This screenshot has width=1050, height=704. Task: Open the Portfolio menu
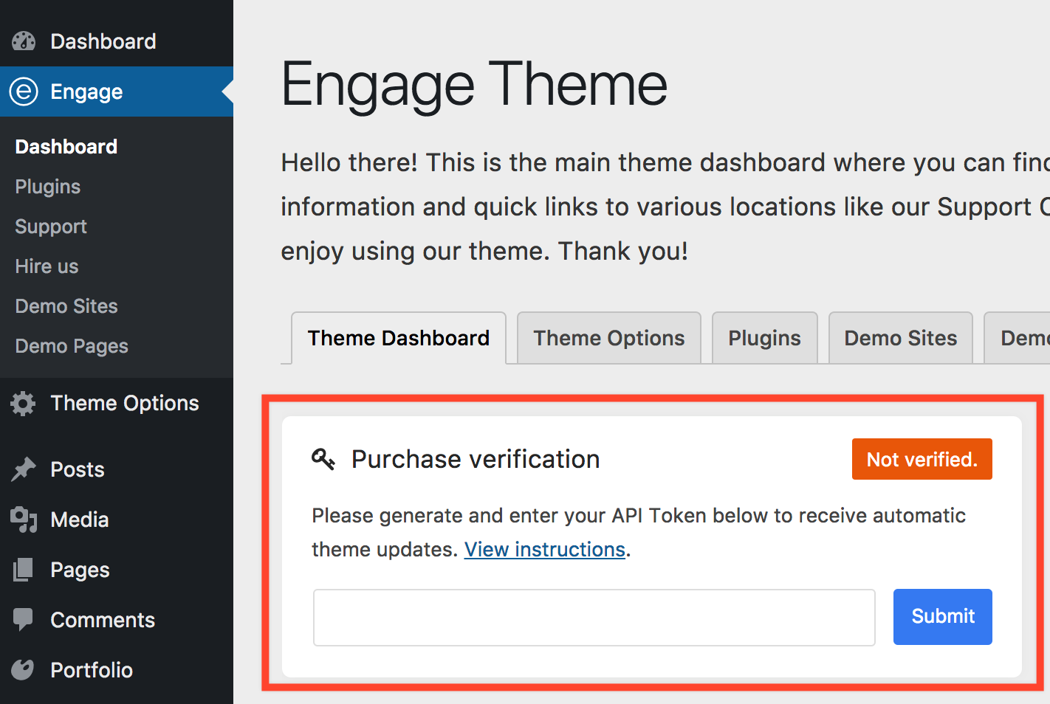pyautogui.click(x=117, y=670)
